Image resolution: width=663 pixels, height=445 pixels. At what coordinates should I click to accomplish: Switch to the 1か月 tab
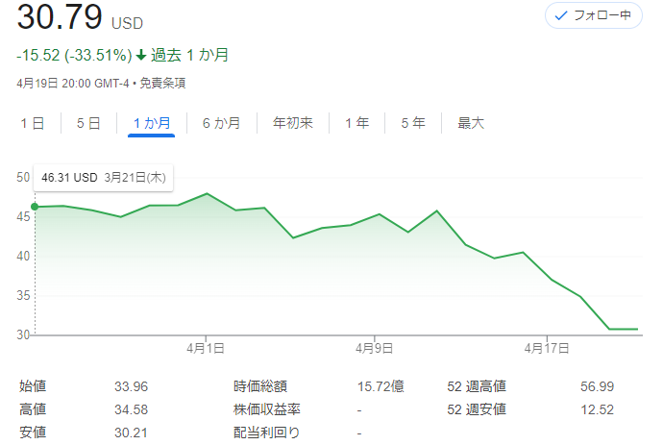152,123
